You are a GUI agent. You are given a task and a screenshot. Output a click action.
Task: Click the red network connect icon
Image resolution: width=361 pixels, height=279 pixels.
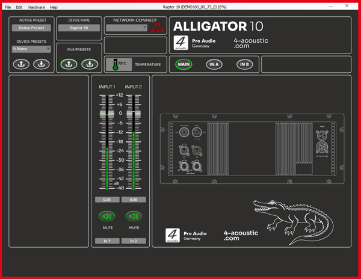158,28
